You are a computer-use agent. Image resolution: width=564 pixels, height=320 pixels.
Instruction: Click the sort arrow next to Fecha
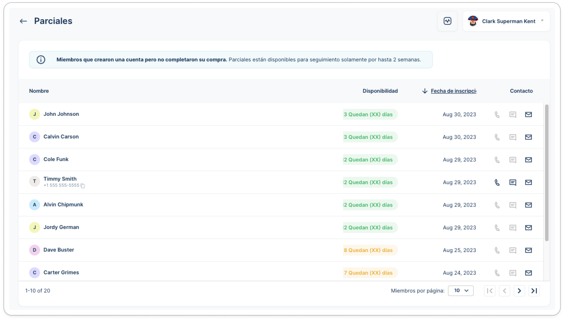425,91
